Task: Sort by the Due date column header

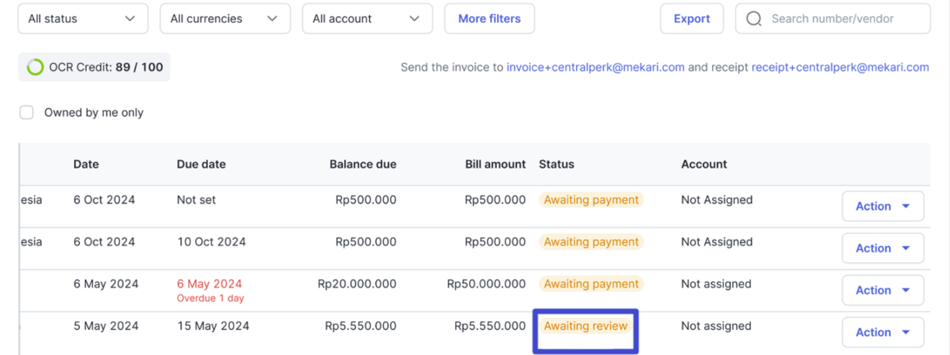Action: (x=201, y=165)
